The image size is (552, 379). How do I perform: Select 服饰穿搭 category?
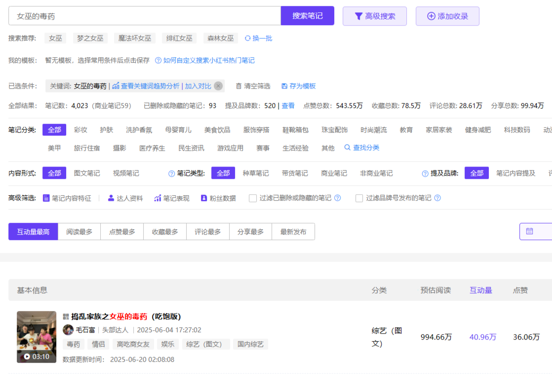[x=256, y=130]
